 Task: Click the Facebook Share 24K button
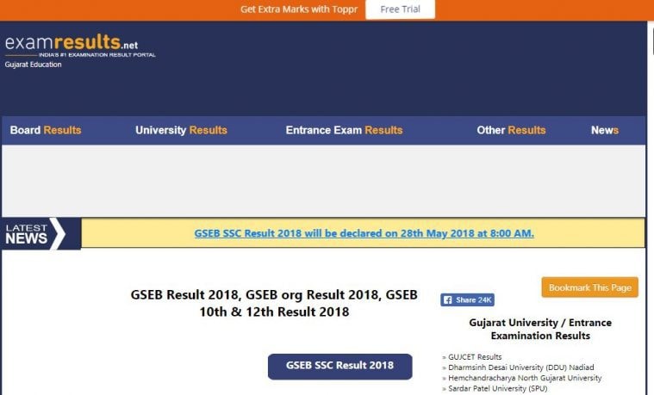click(467, 299)
